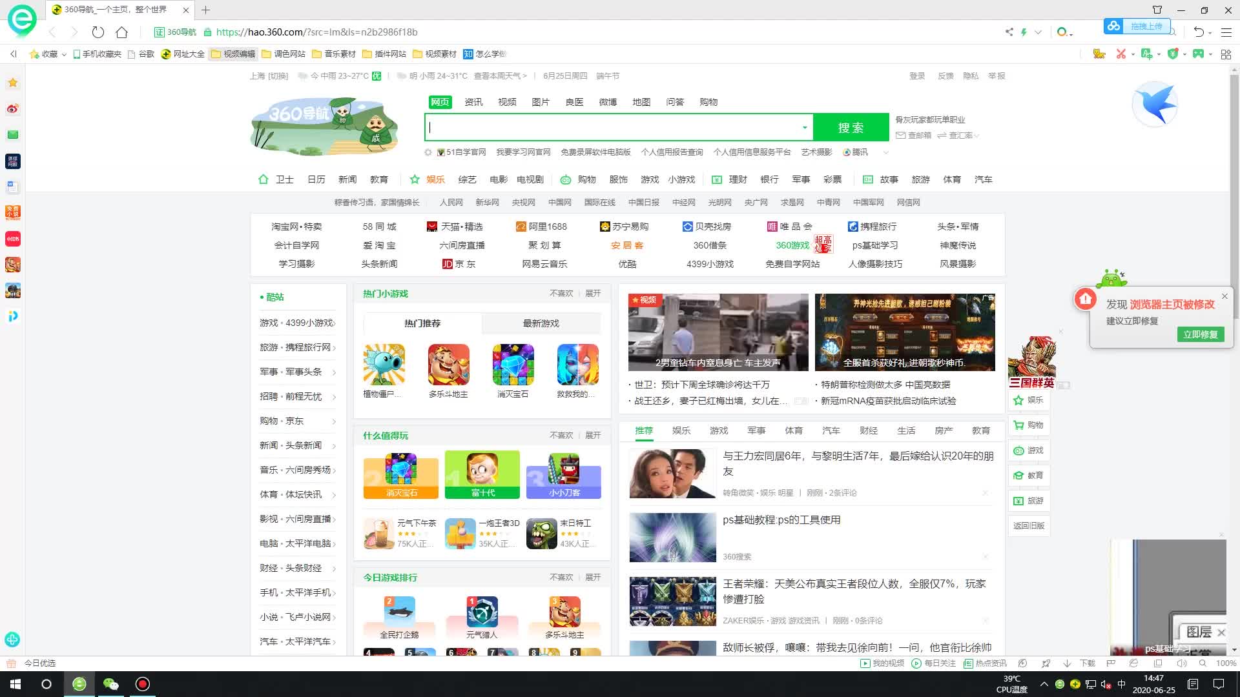This screenshot has height=697, width=1240.
Task: Expand the 收藏 favorites dropdown arrow
Action: click(64, 54)
